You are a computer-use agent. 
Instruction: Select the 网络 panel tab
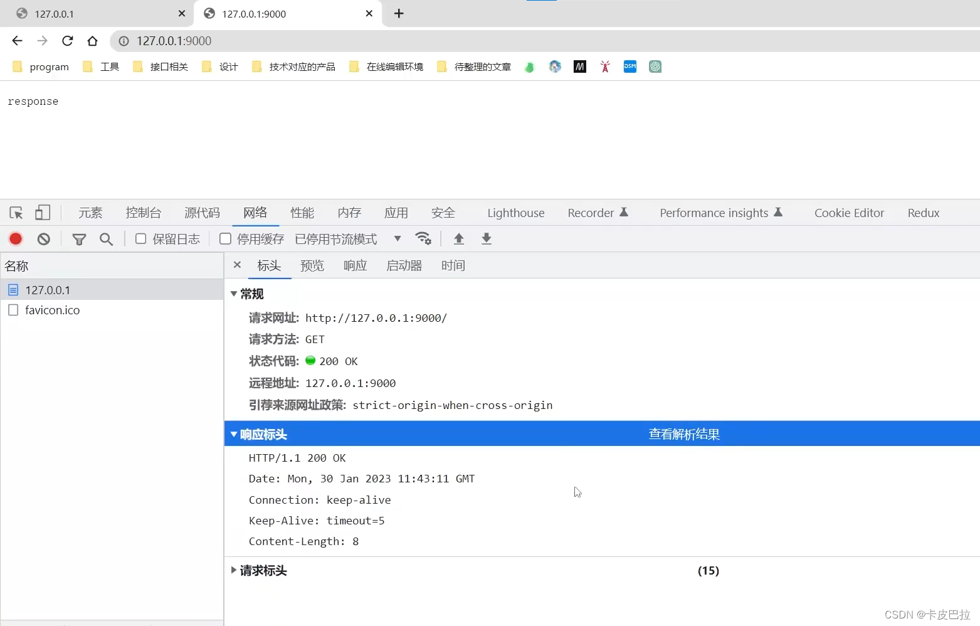[x=255, y=213]
